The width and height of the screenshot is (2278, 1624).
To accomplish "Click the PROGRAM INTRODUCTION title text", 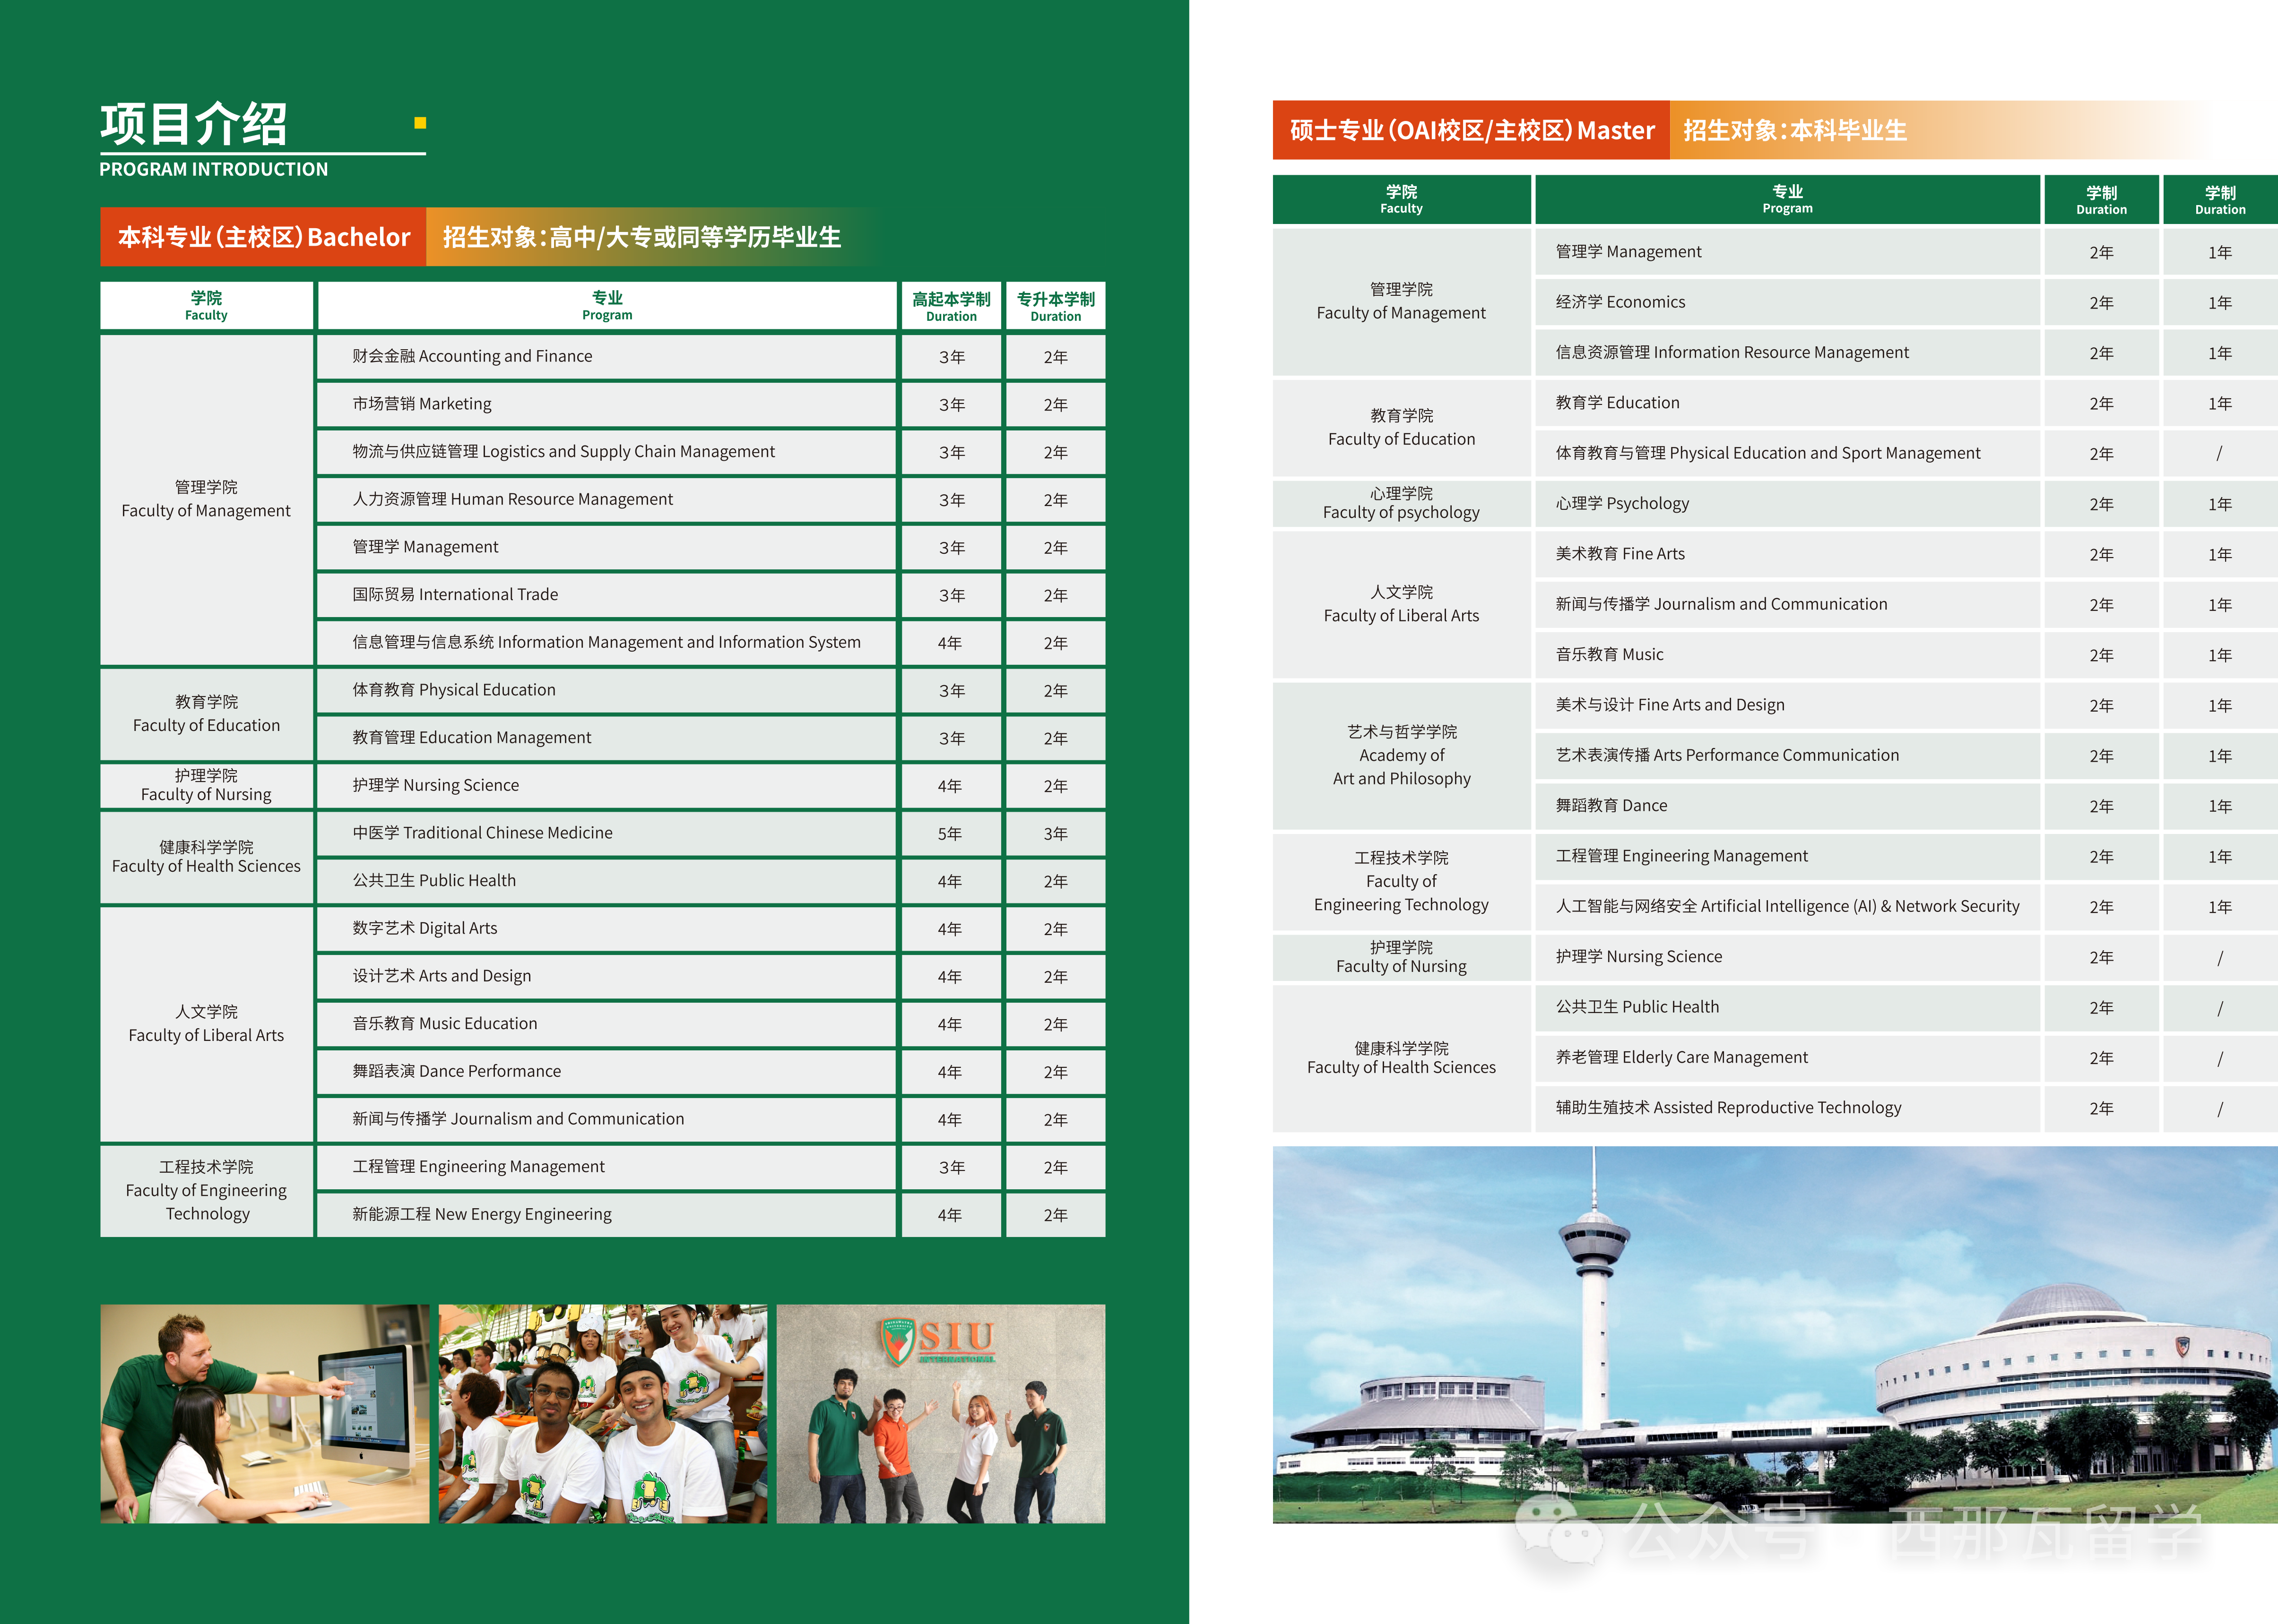I will coord(212,169).
